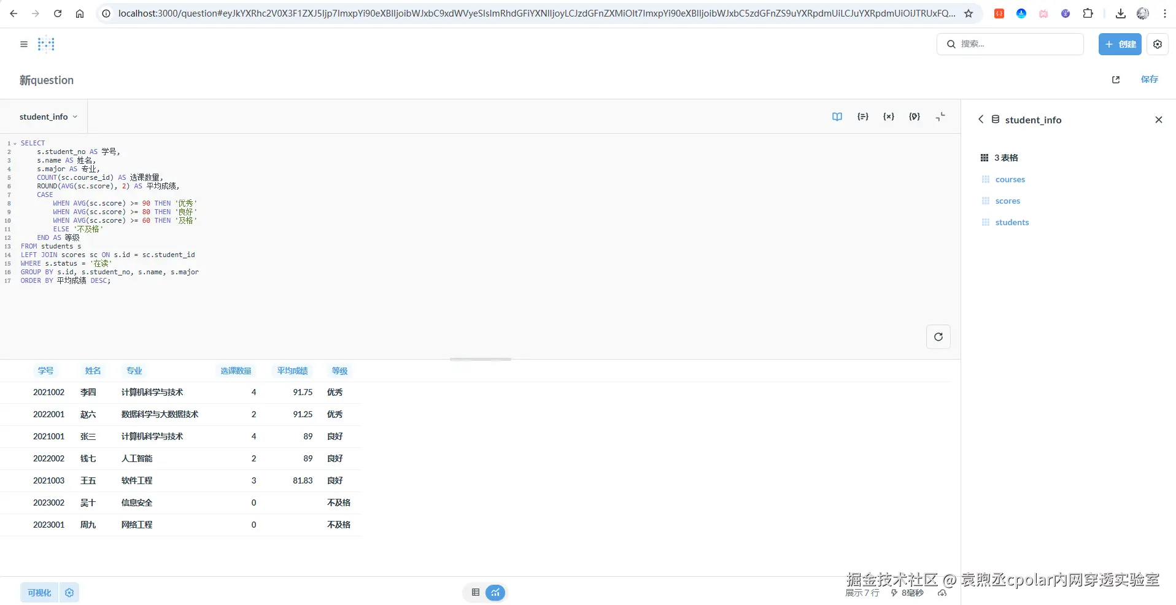
Task: Open the question in a new window icon
Action: click(x=1116, y=80)
